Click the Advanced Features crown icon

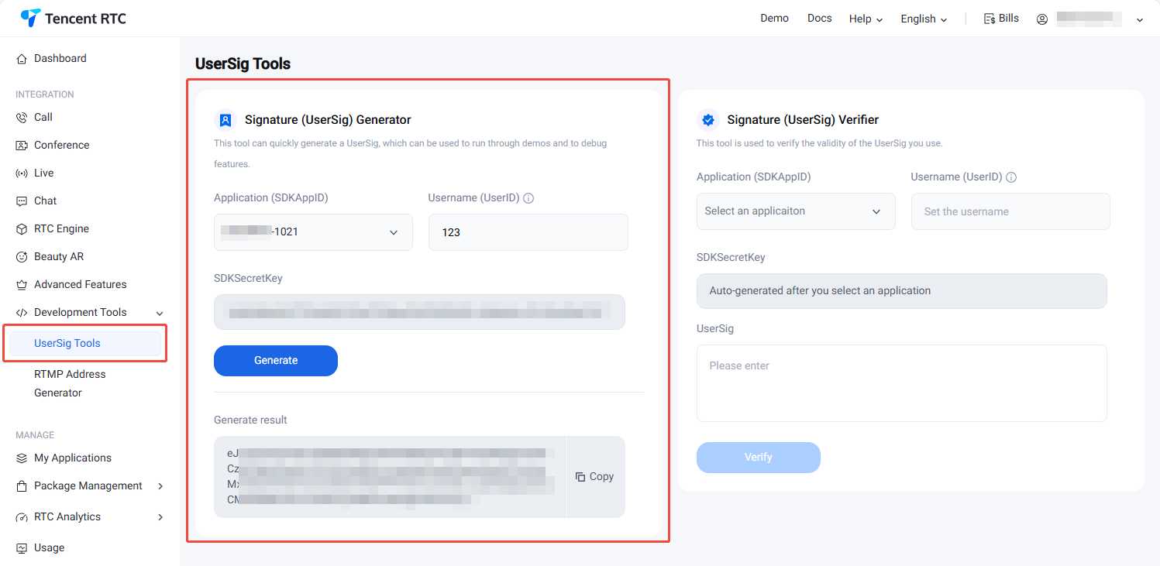click(22, 285)
